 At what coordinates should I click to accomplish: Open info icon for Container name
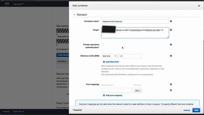[x=171, y=21]
